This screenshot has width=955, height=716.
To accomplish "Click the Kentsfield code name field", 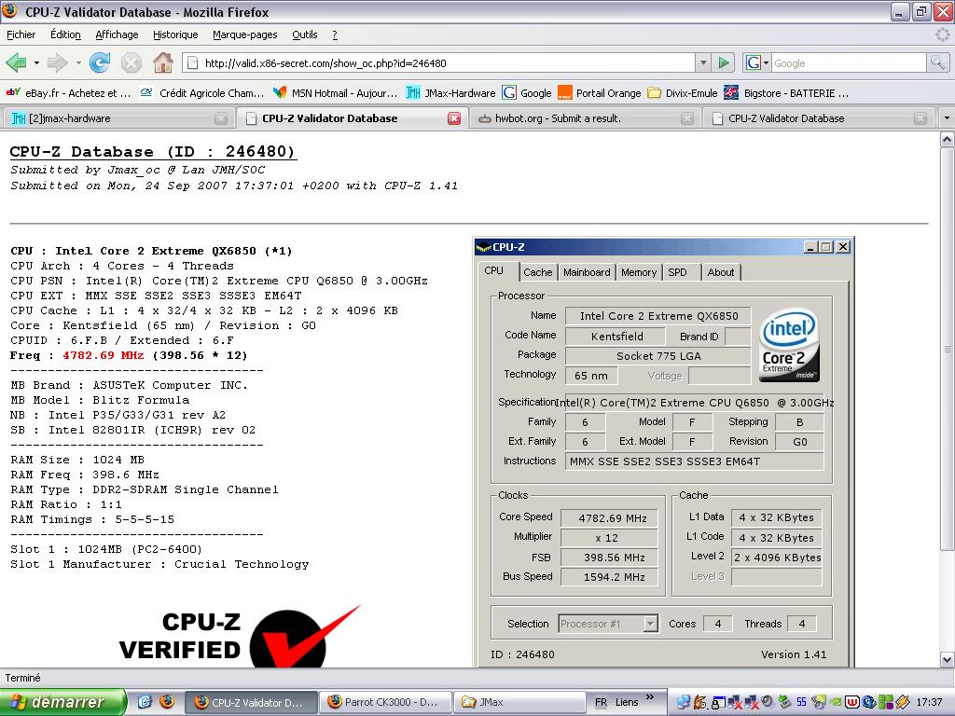I will pyautogui.click(x=616, y=336).
